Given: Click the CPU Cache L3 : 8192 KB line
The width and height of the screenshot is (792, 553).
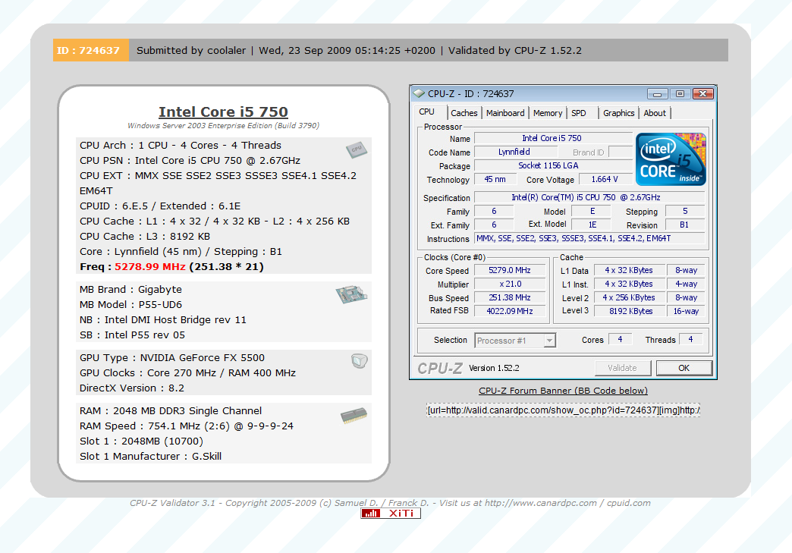Looking at the screenshot, I should 145,237.
